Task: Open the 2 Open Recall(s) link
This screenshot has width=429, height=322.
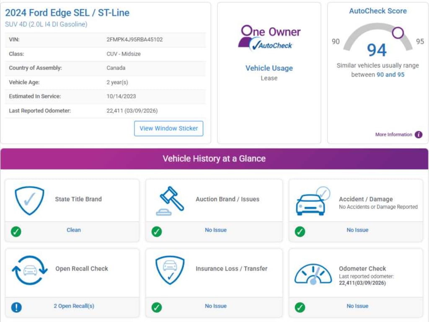Action: [x=74, y=306]
